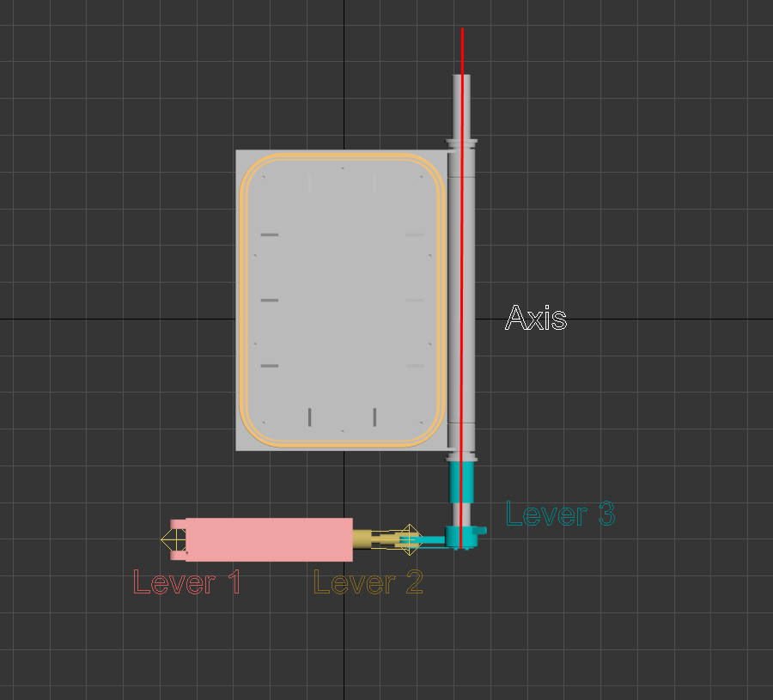
Task: Click the 'Lever 2' text label
Action: [x=368, y=581]
